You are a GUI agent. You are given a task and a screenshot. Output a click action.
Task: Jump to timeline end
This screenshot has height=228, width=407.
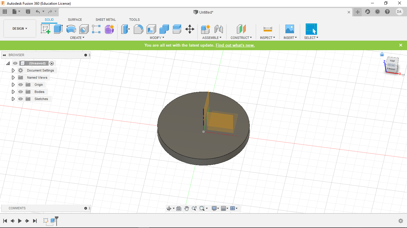click(35, 221)
